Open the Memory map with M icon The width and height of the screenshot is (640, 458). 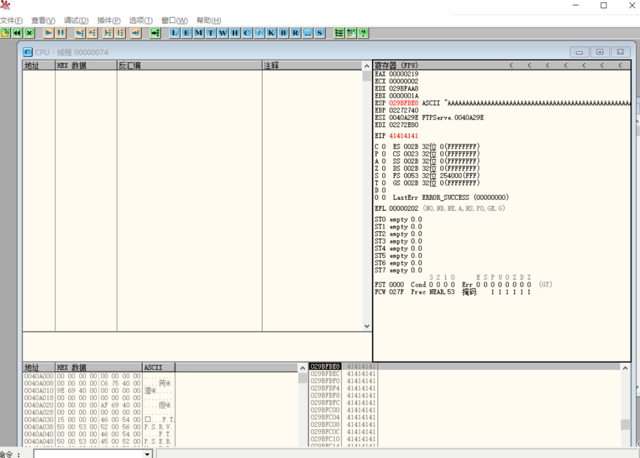(199, 33)
